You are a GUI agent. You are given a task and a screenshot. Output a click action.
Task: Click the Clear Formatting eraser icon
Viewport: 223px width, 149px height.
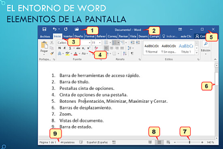96,48
